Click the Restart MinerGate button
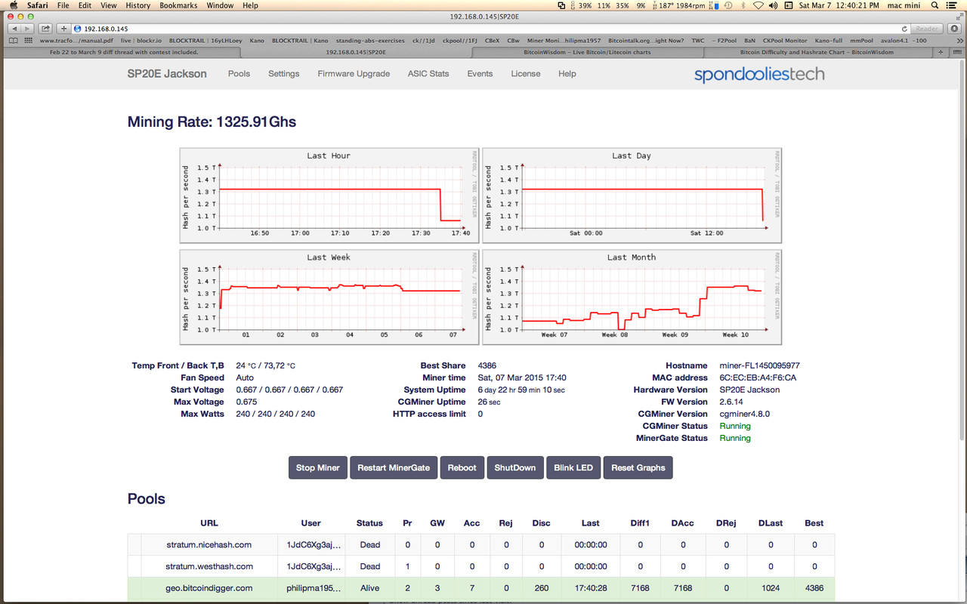Screen dimensions: 967x604 (x=394, y=467)
